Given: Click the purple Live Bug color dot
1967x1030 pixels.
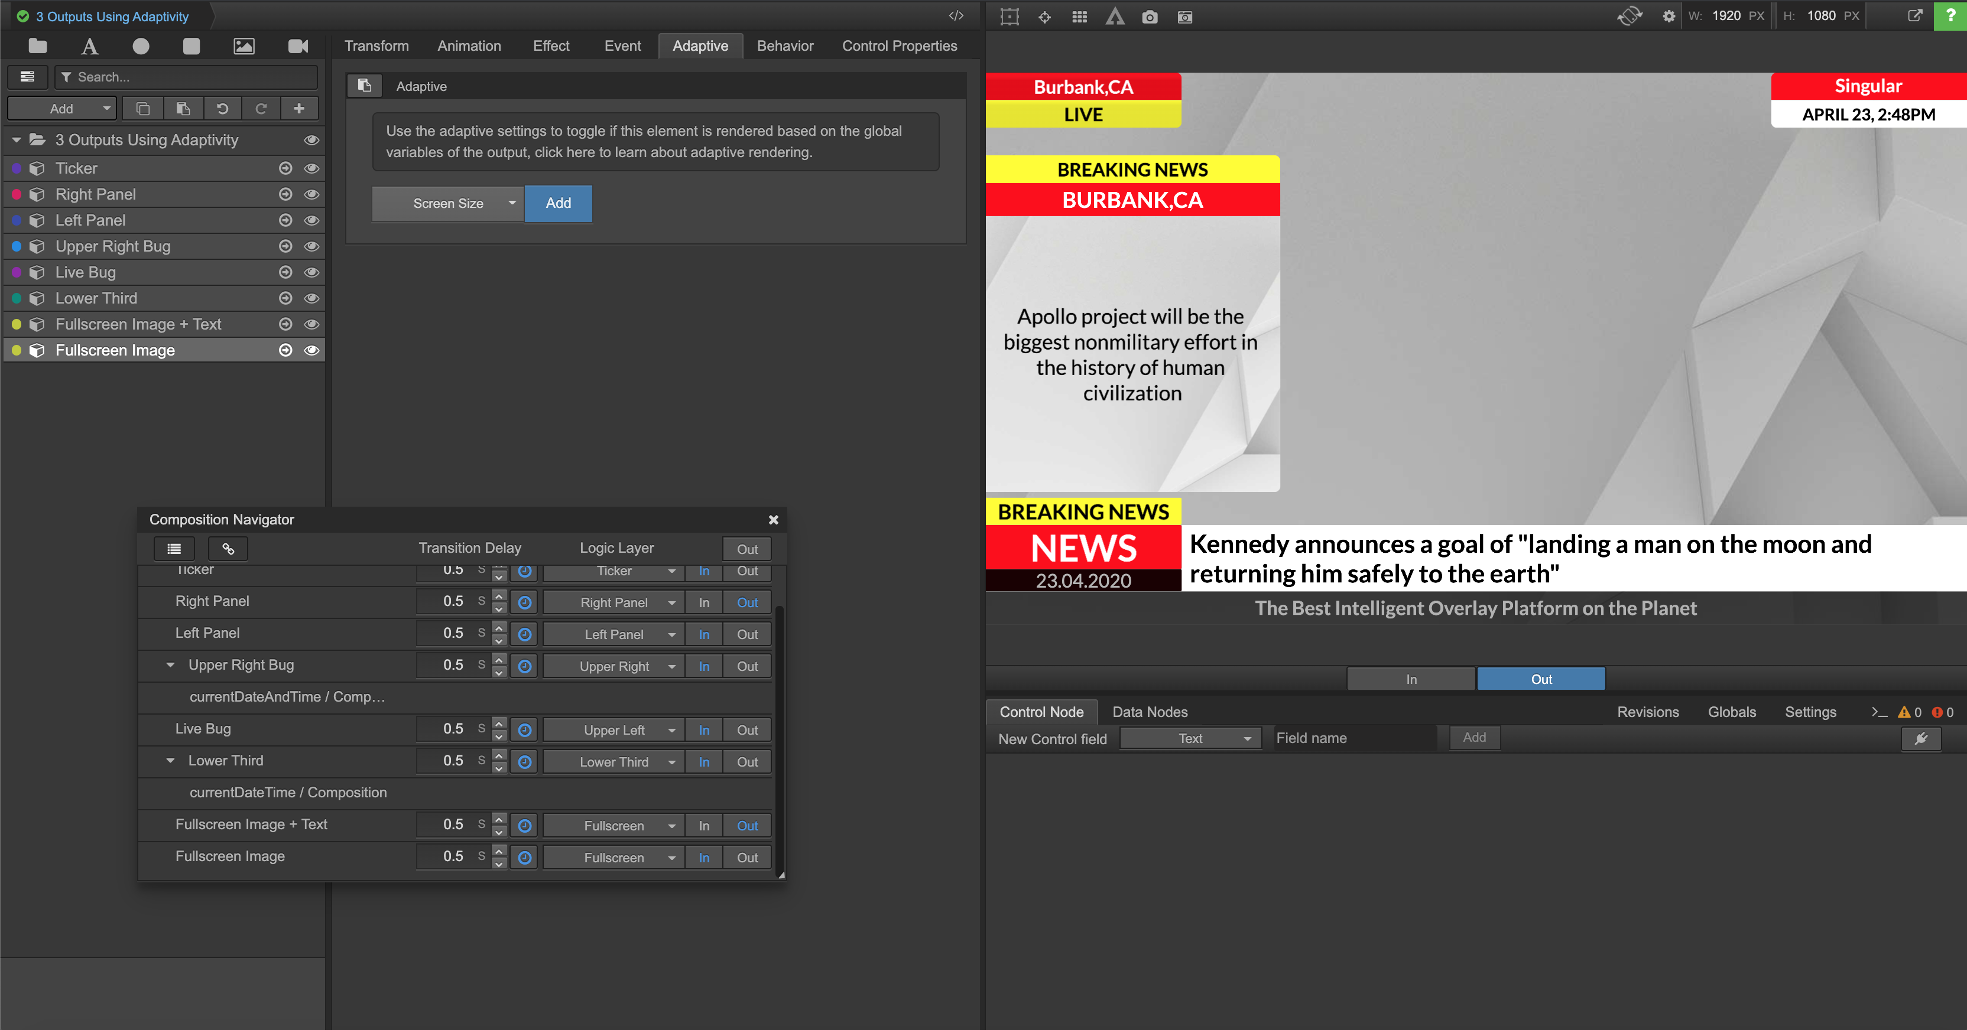Looking at the screenshot, I should (17, 272).
